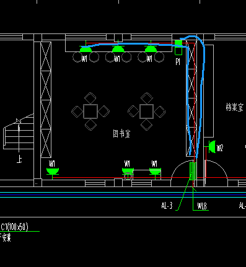Viewport: 246px width, 267px height.
Task: Click the W2 text label
Action: tap(220, 148)
